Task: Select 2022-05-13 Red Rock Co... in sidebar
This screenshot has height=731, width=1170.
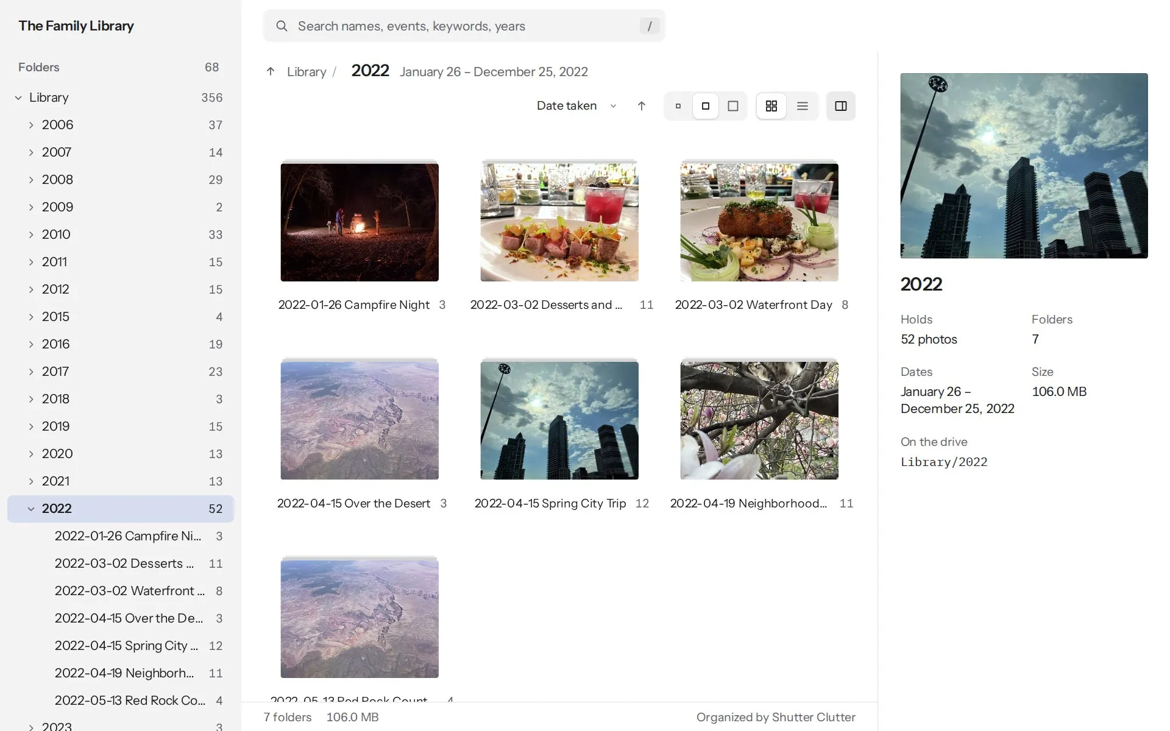Action: coord(121,701)
